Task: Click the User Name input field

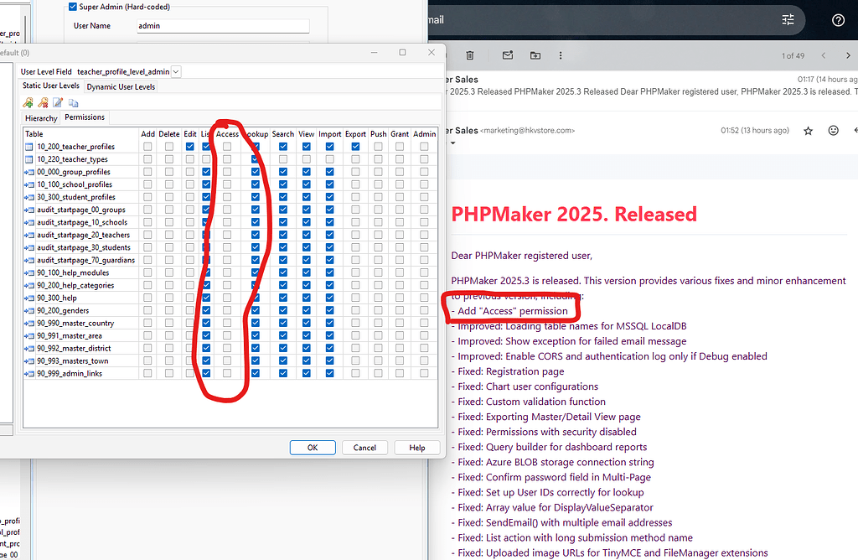Action: pos(223,26)
